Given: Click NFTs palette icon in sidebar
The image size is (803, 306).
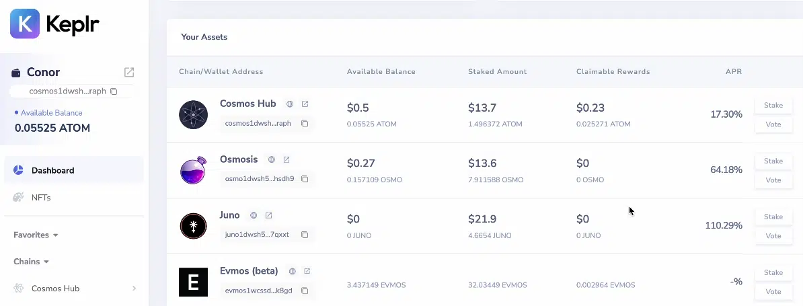Looking at the screenshot, I should pyautogui.click(x=18, y=198).
